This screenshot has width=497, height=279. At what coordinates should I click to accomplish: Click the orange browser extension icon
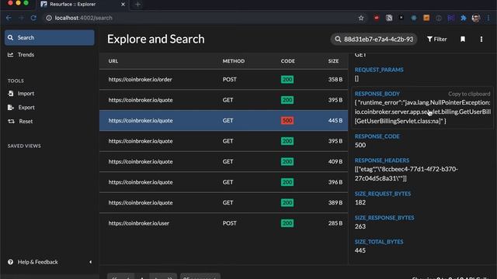[426, 18]
